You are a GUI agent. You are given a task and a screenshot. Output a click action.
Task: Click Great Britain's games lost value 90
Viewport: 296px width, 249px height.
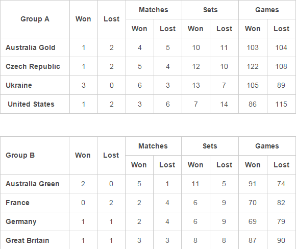(281, 240)
